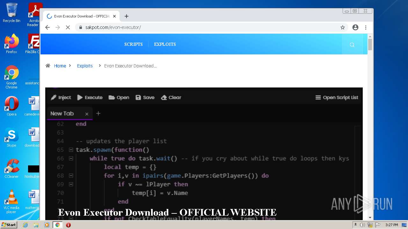This screenshot has height=229, width=408.
Task: Click scrollbar down arrow
Action: (x=370, y=218)
